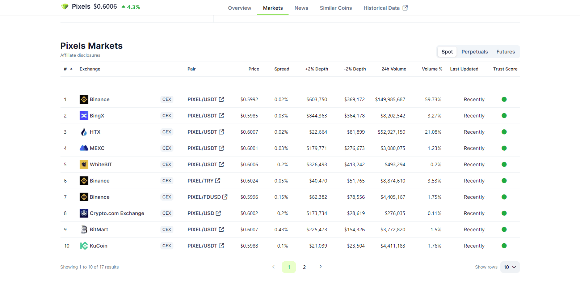Image resolution: width=580 pixels, height=283 pixels.
Task: Open the Show rows dropdown
Action: 510,267
